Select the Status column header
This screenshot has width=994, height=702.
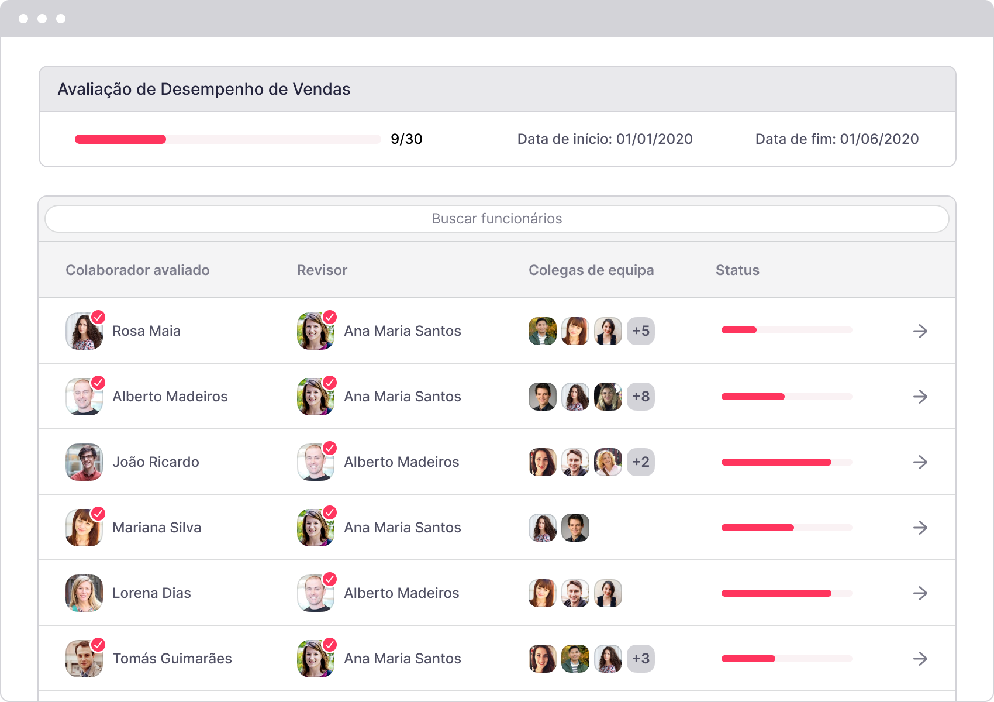737,270
